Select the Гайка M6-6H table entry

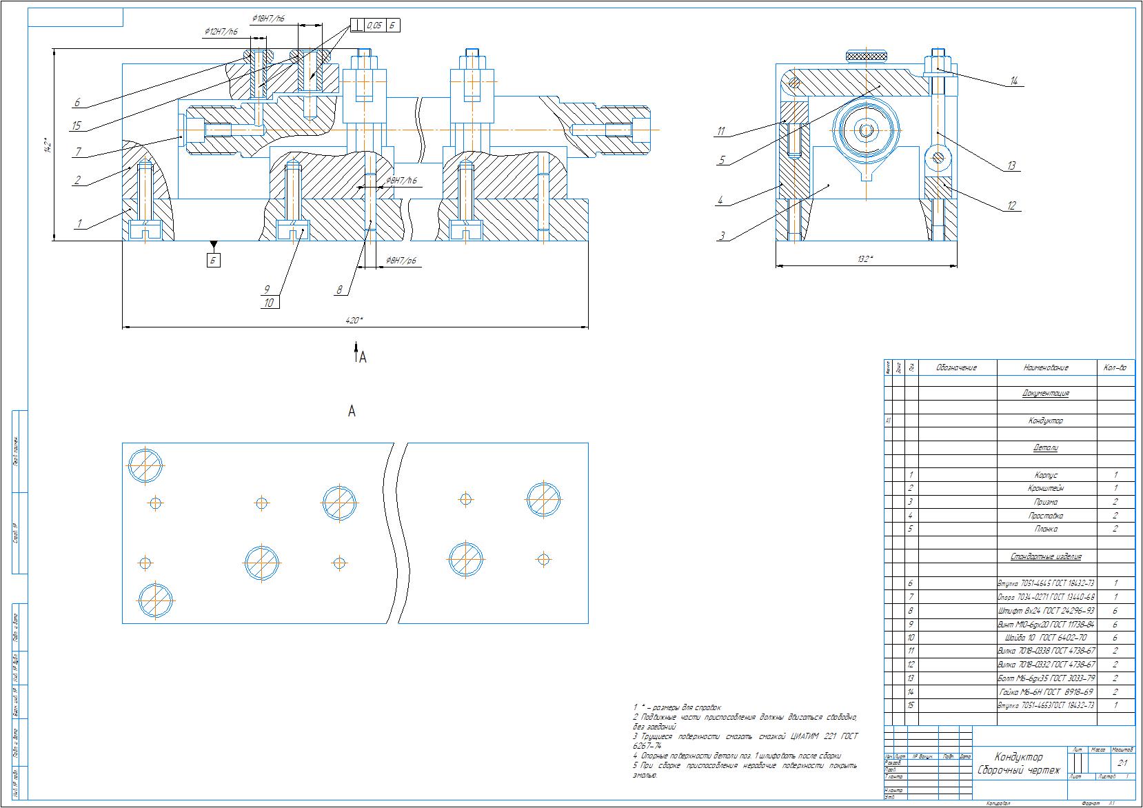[x=1046, y=692]
